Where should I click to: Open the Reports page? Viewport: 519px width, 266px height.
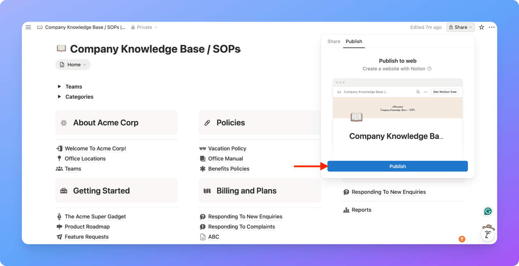click(361, 210)
